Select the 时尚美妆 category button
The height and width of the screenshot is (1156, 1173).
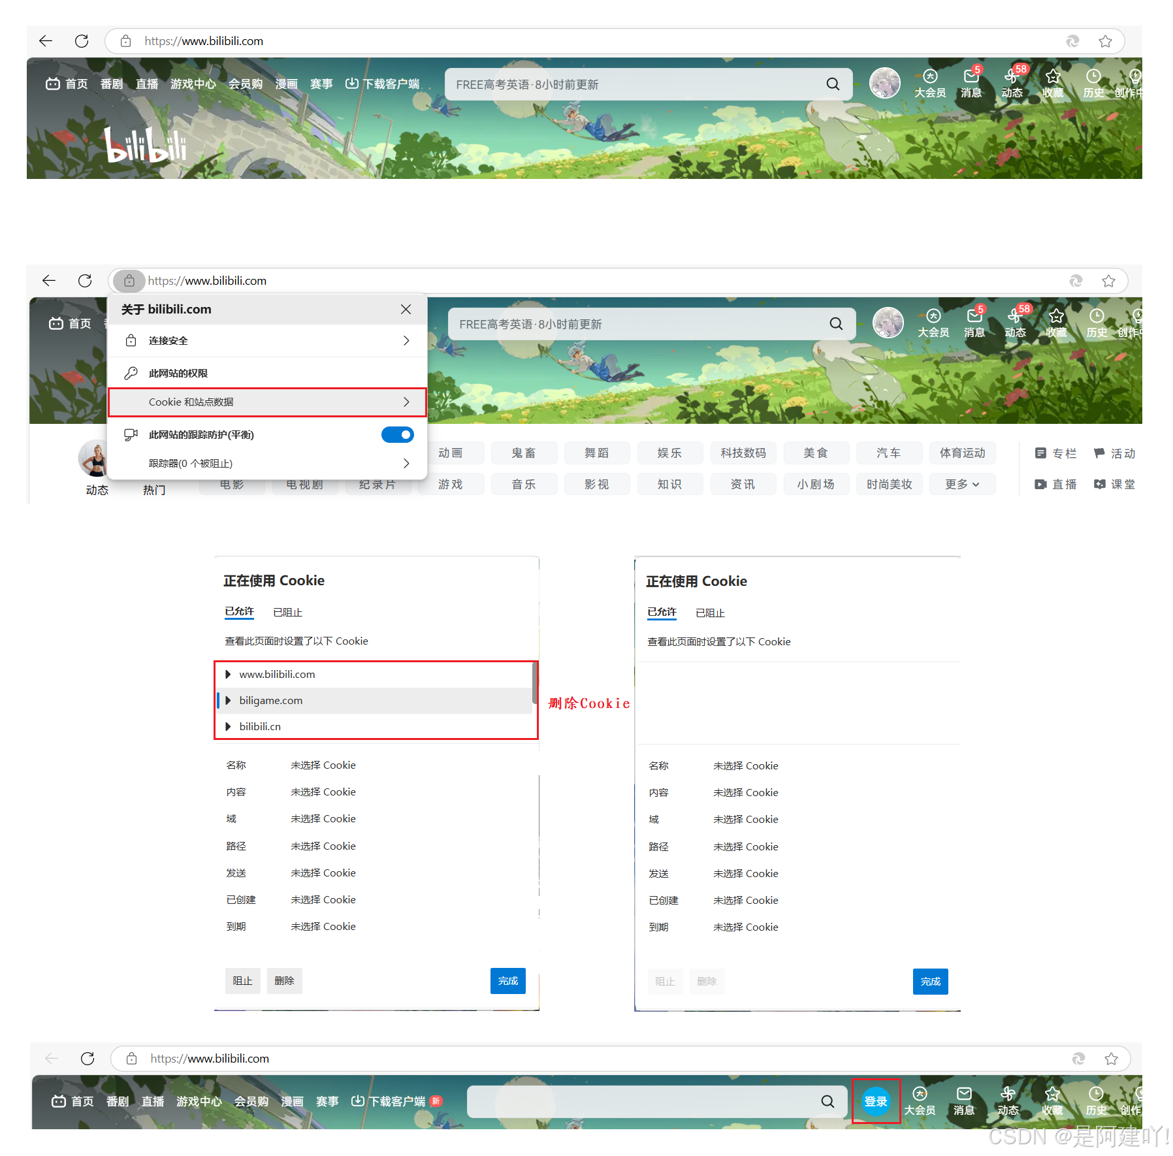890,484
